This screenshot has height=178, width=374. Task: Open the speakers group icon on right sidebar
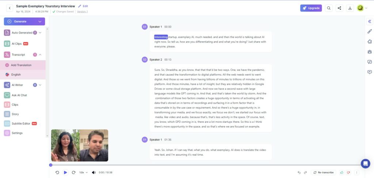[x=370, y=52]
